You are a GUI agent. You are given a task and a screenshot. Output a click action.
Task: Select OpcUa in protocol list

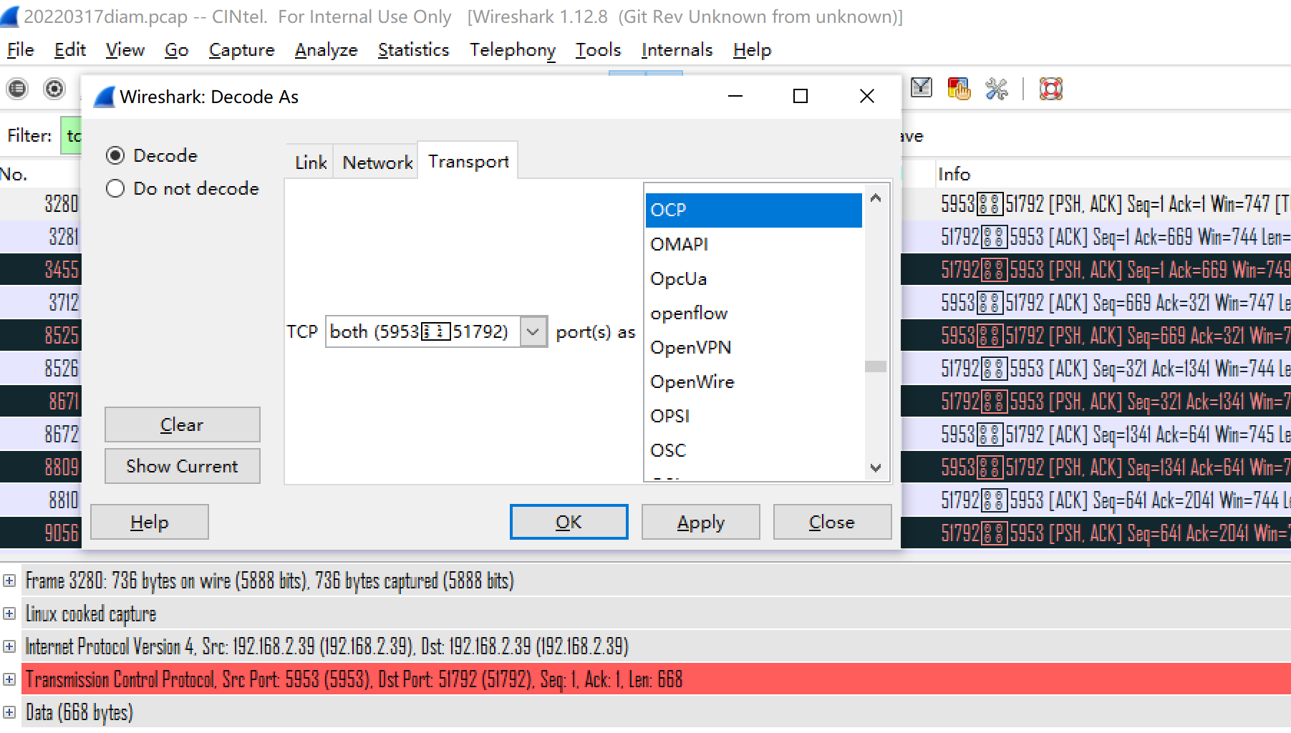(x=754, y=278)
